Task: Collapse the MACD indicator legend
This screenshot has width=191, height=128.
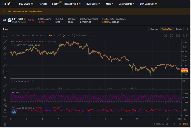Action: pos(13,108)
